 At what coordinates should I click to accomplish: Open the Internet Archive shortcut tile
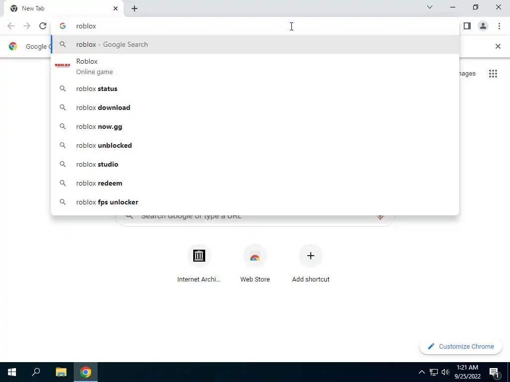(199, 264)
